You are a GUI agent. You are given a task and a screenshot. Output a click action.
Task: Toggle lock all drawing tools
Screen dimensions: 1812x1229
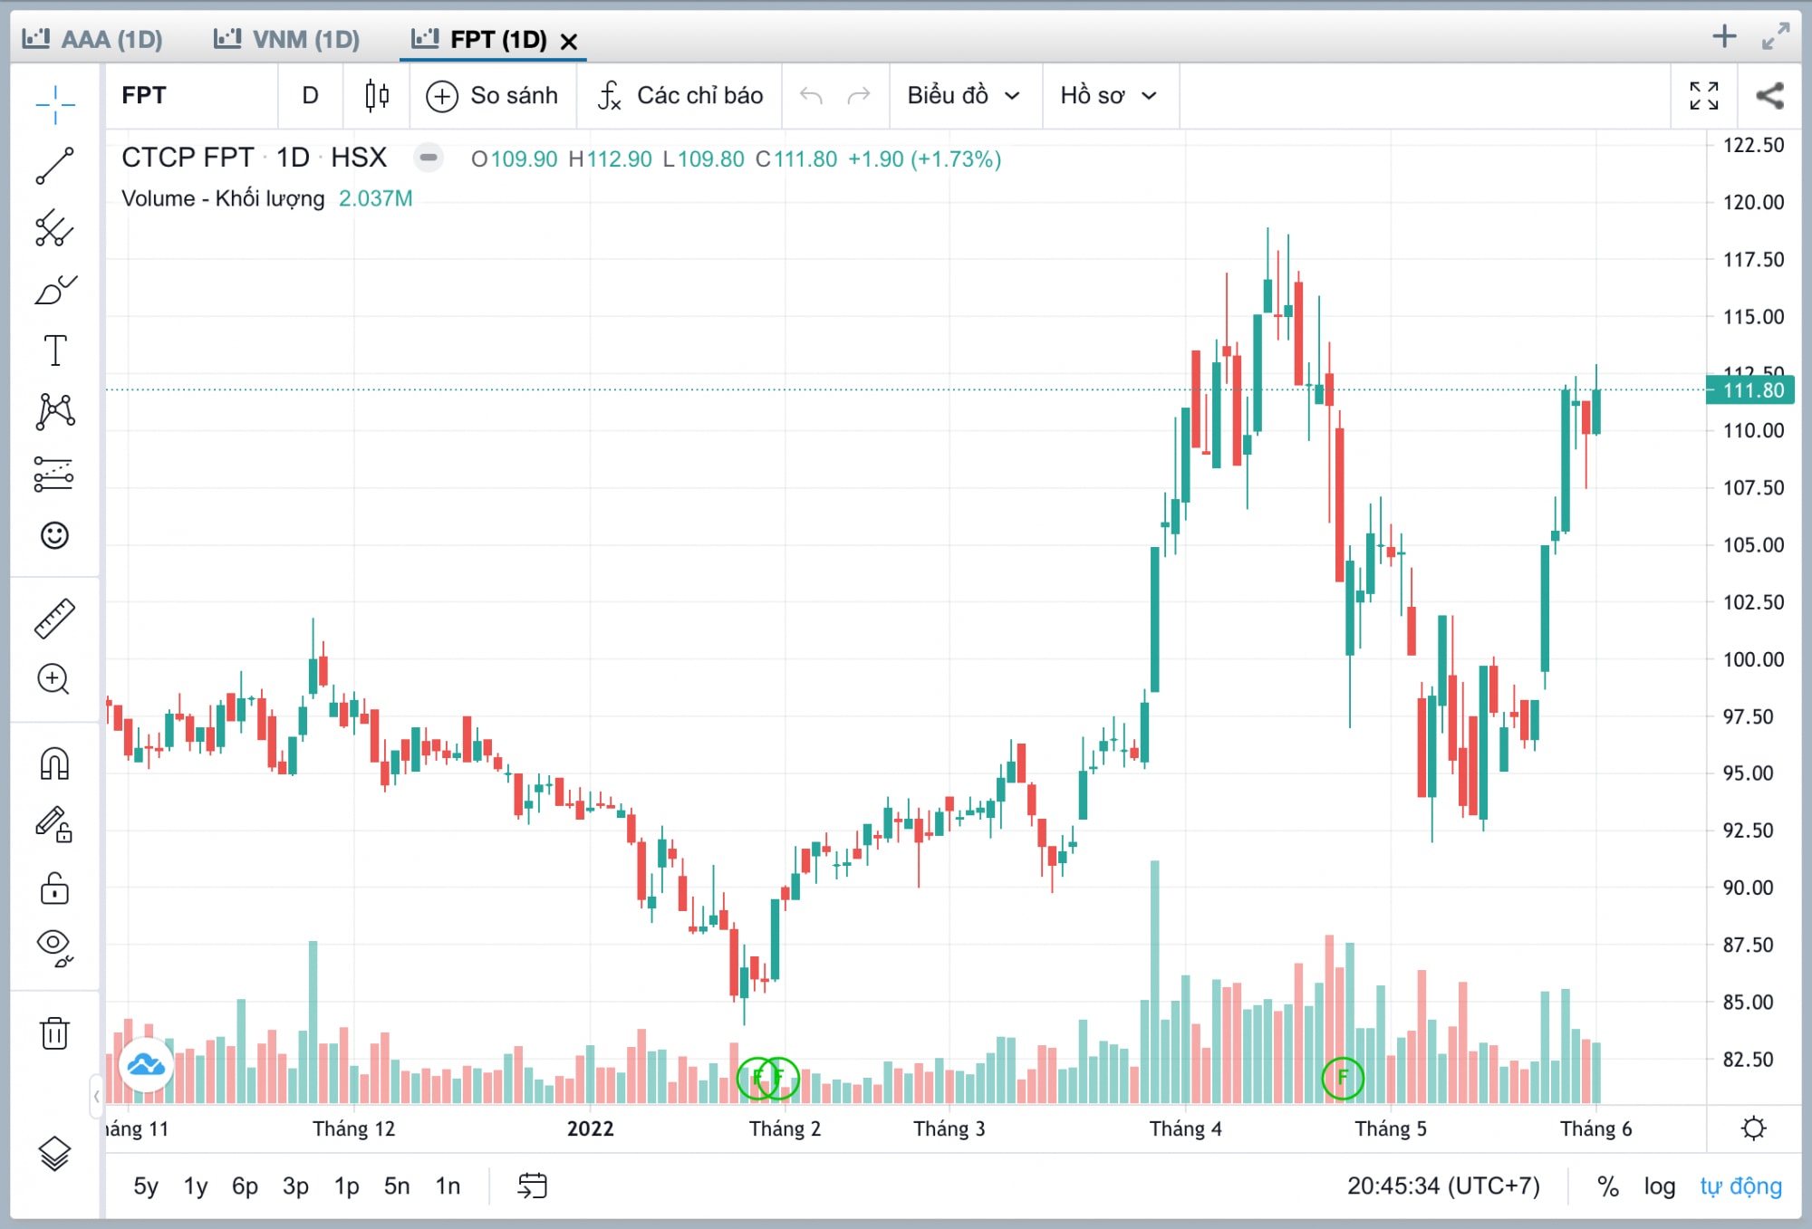[x=54, y=888]
